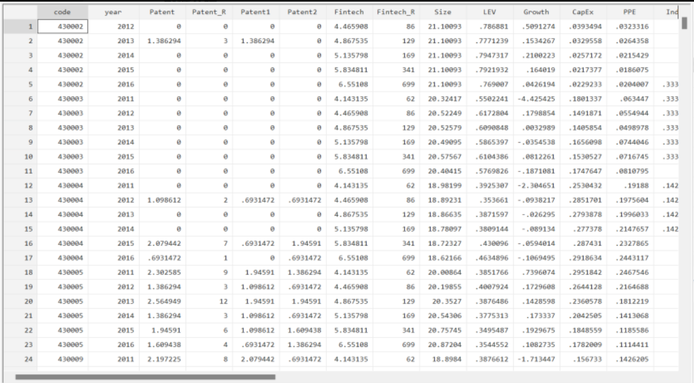Select the Patent column header
Image resolution: width=694 pixels, height=383 pixels.
coord(161,12)
